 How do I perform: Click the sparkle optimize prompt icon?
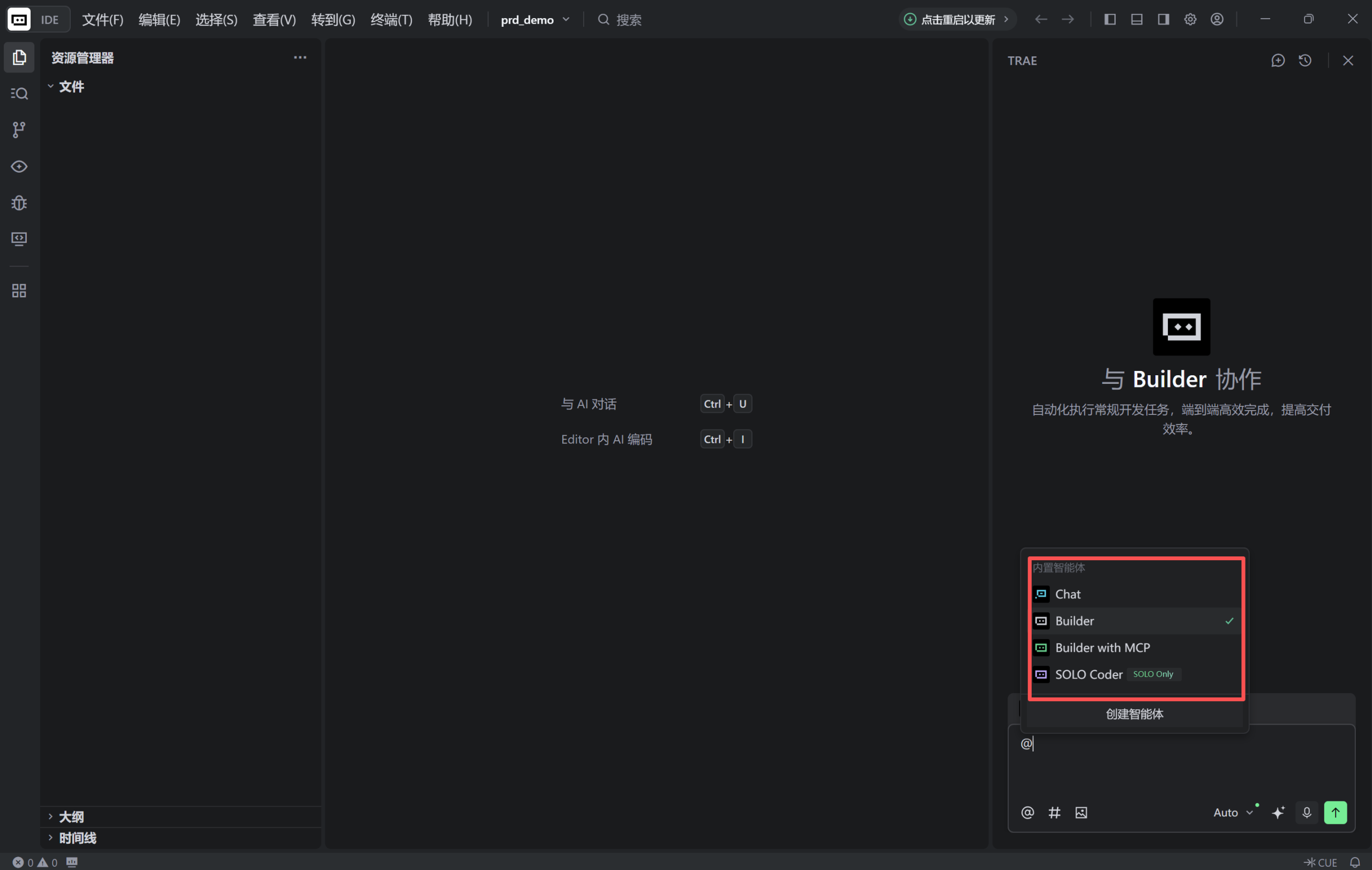point(1278,813)
